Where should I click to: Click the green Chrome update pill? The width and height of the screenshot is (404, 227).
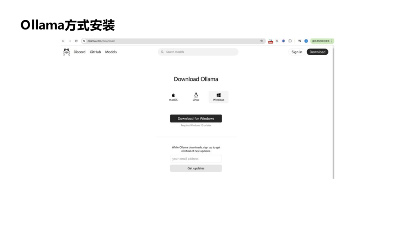[322, 41]
